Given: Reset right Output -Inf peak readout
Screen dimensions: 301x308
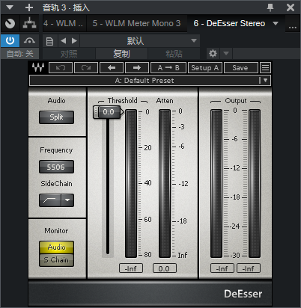Looking at the screenshot, I should point(249,268).
